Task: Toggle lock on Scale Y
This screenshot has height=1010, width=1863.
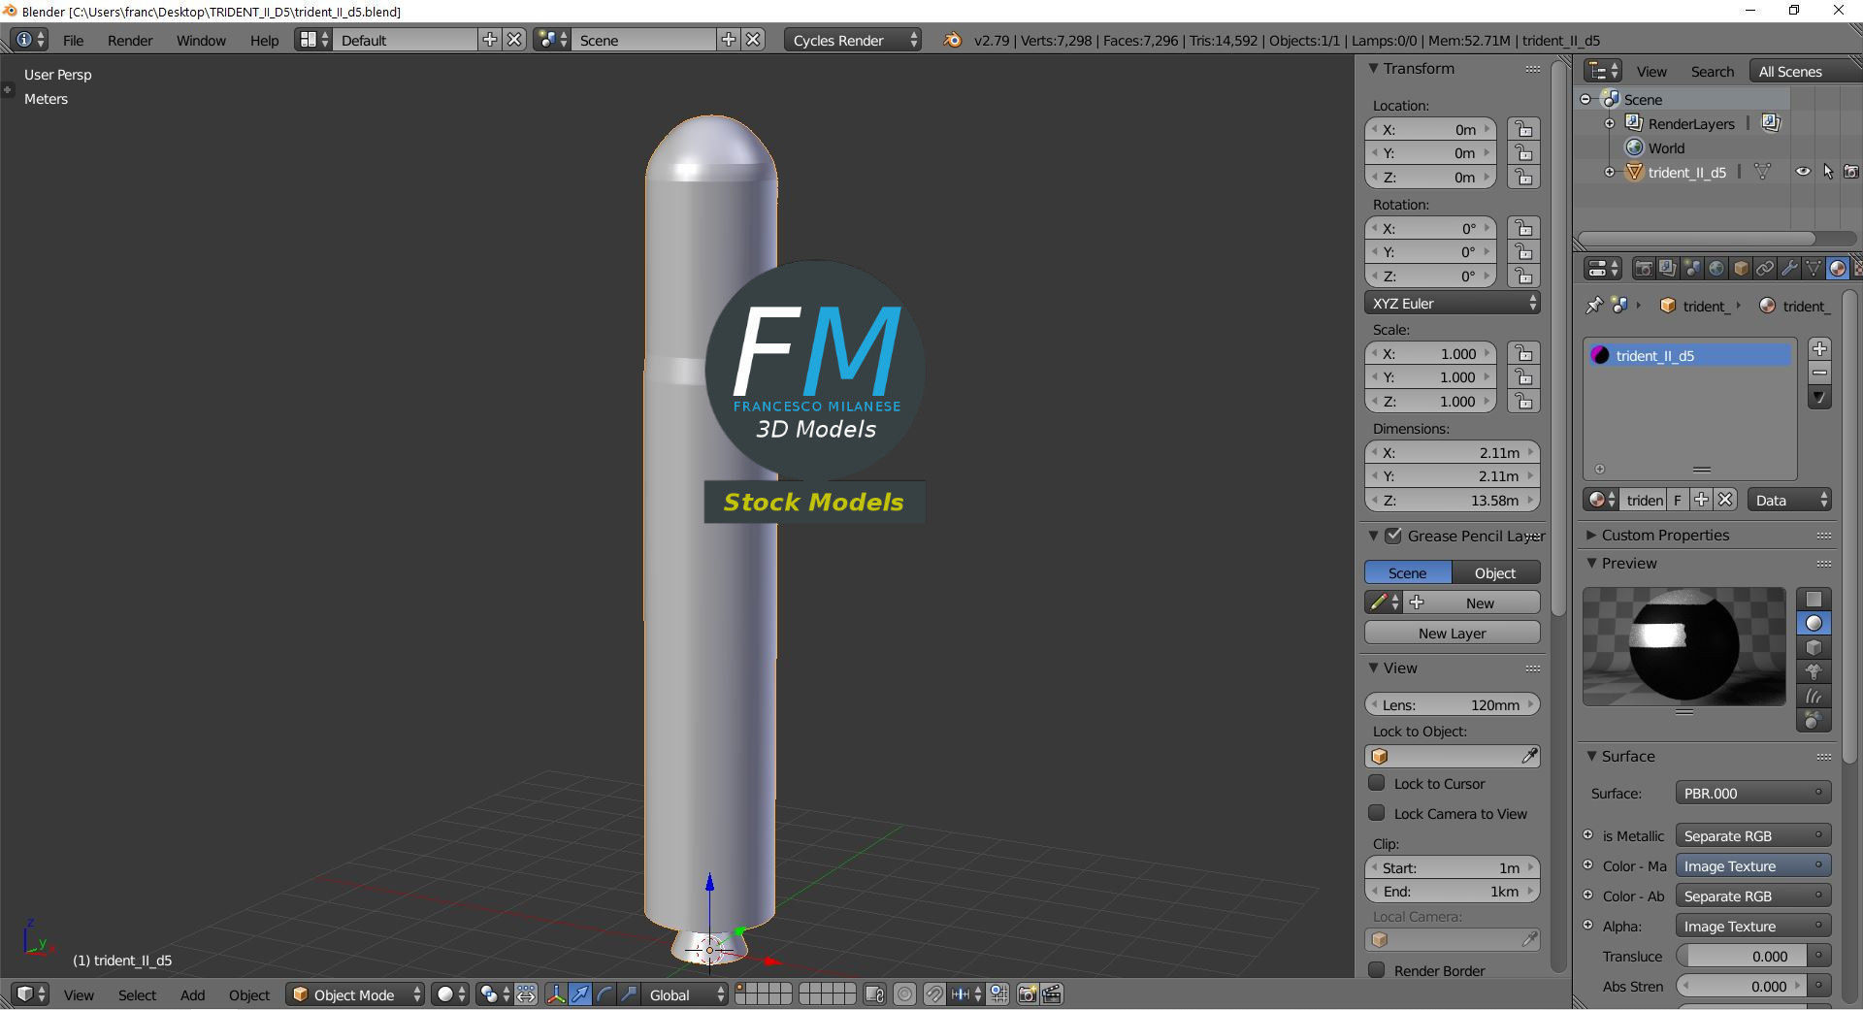Action: tap(1524, 377)
